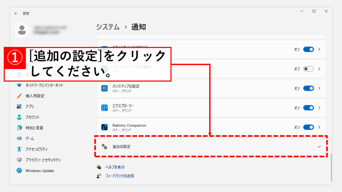Open Nahimic Companion details chevron arrow
This screenshot has height=192, width=342.
click(319, 127)
